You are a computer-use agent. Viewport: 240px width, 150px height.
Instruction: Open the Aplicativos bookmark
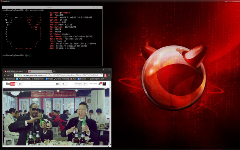9,79
